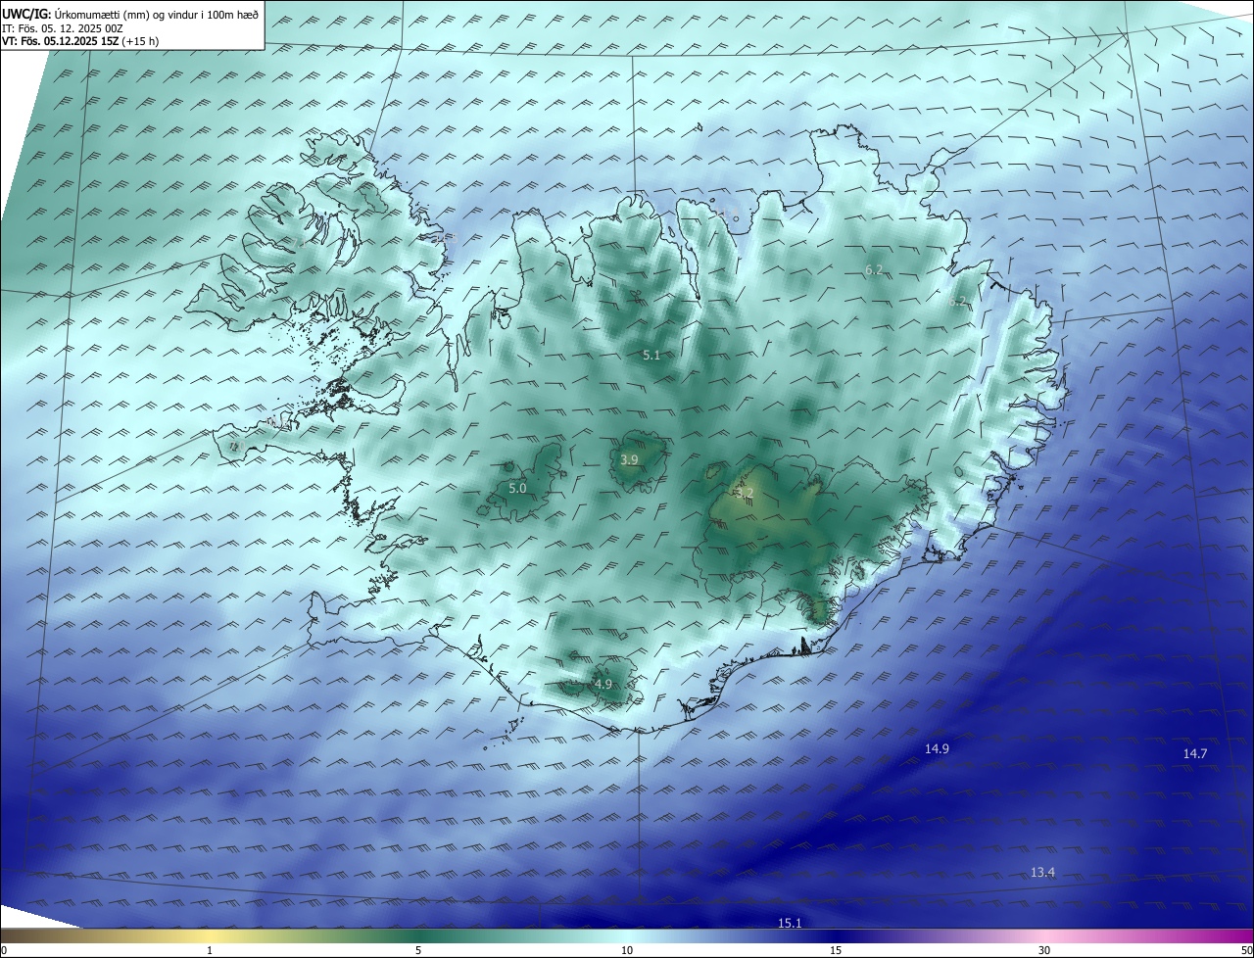The image size is (1254, 958).
Task: Click the 3.2 value label over the glacier
Action: tap(745, 493)
